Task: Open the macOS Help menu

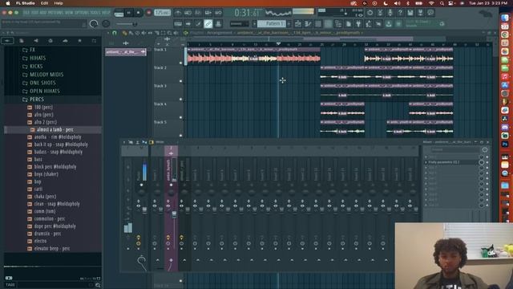Action: pos(59,3)
